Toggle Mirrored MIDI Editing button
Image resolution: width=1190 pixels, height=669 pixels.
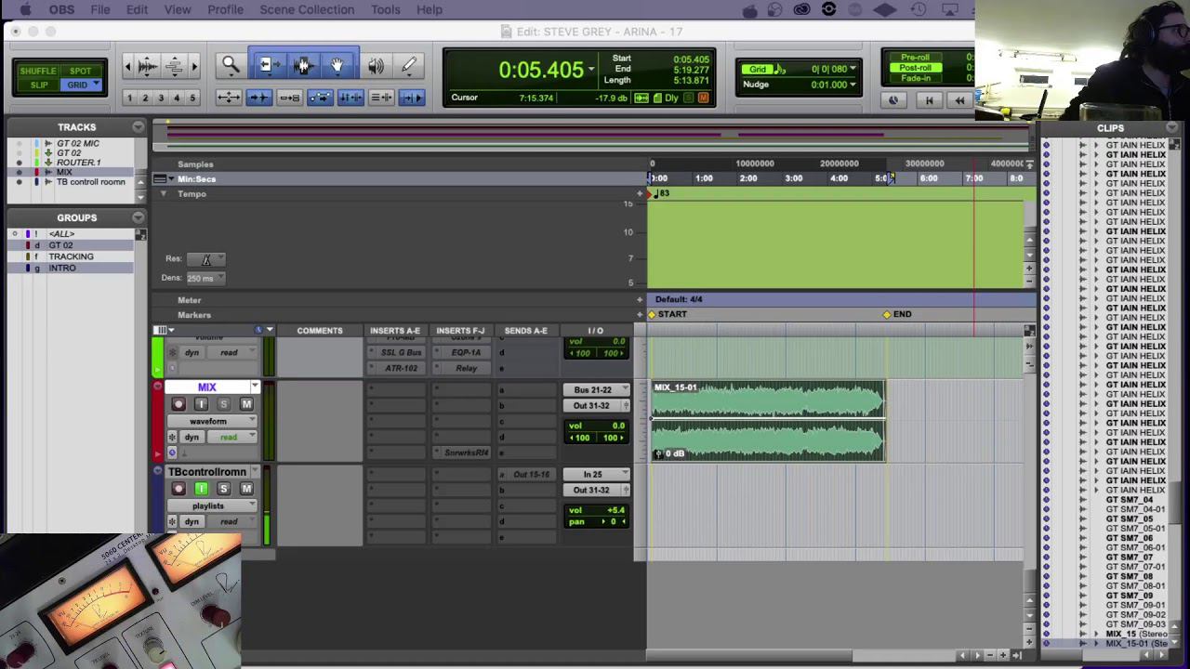point(289,98)
